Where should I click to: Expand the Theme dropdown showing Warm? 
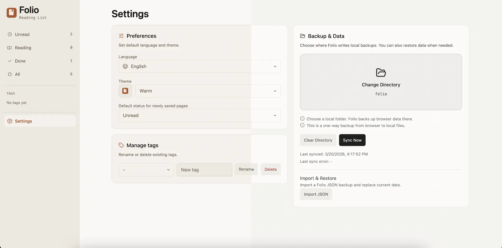pos(208,91)
